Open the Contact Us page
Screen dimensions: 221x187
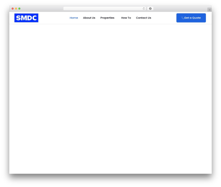pos(144,18)
